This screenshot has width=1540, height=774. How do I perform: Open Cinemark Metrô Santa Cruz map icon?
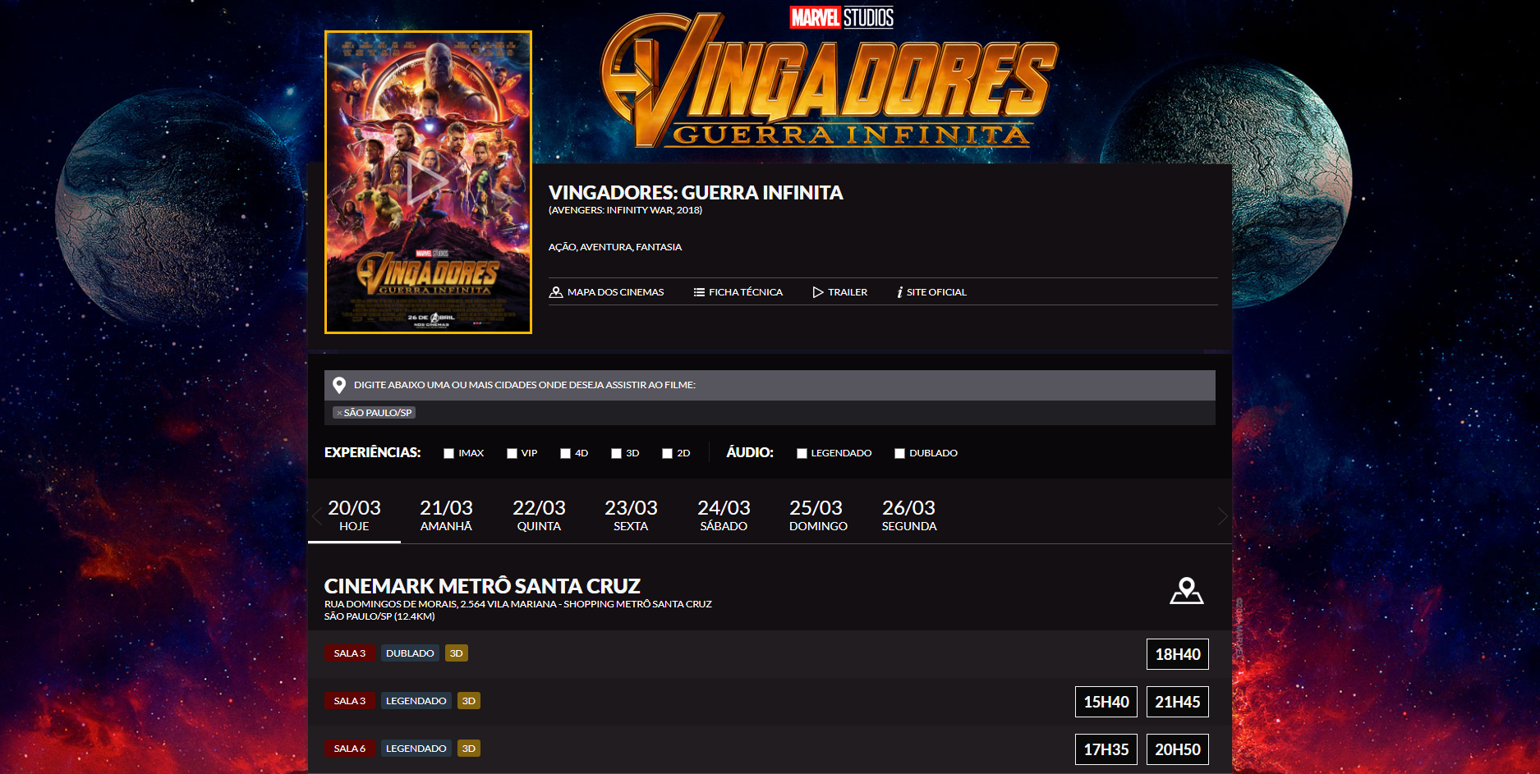tap(1186, 591)
